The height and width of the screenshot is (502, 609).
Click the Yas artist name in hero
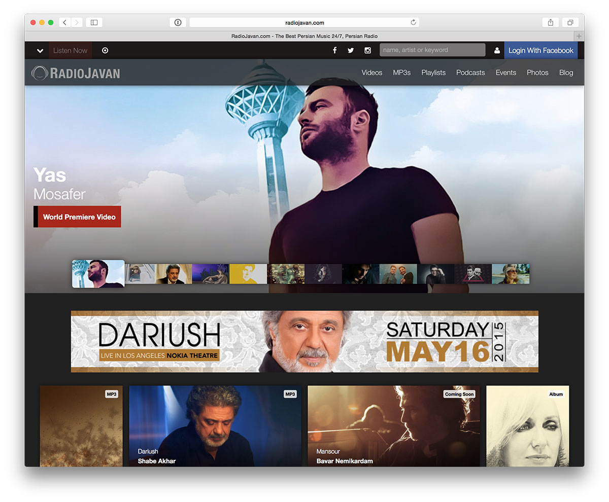tap(50, 175)
